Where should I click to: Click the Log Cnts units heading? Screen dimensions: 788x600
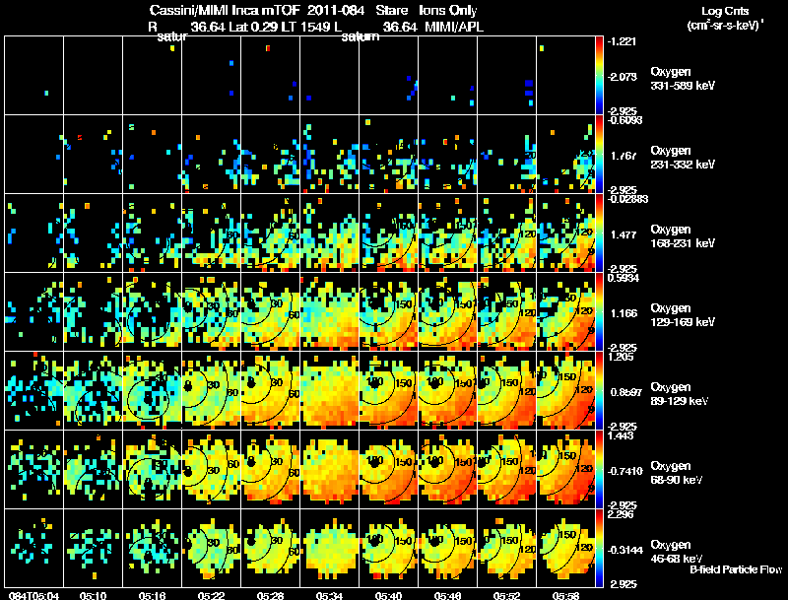[x=725, y=18]
